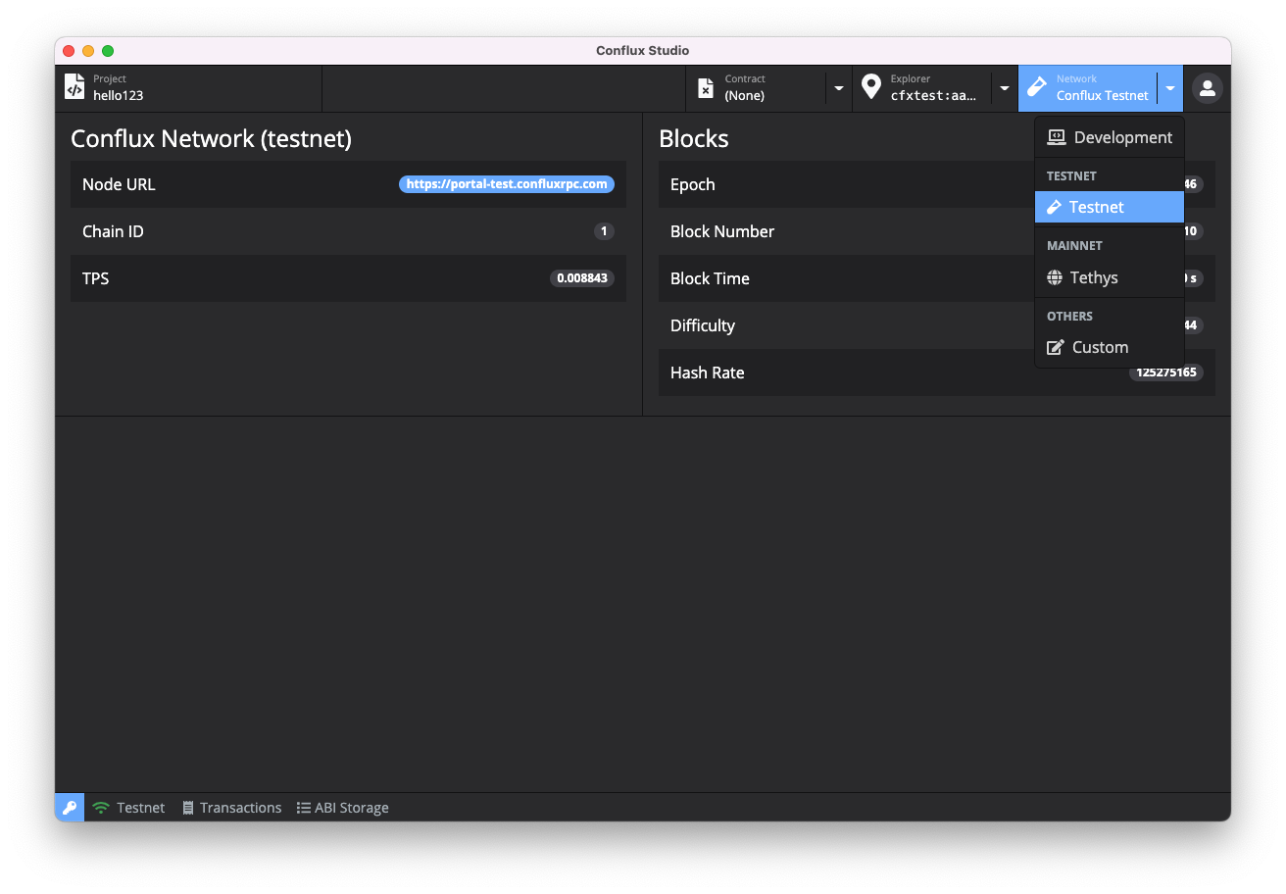This screenshot has height=894, width=1286.
Task: Click the Transactions list icon
Action: 188,808
